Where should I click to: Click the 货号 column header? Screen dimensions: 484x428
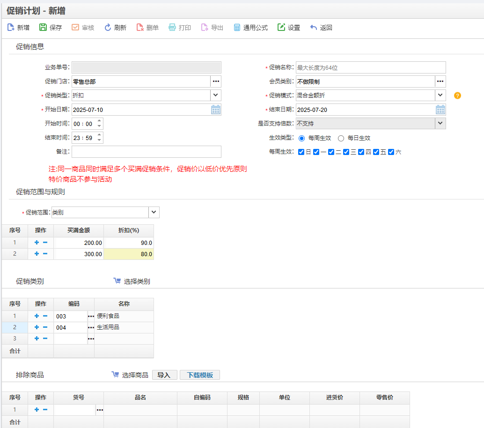click(x=79, y=398)
